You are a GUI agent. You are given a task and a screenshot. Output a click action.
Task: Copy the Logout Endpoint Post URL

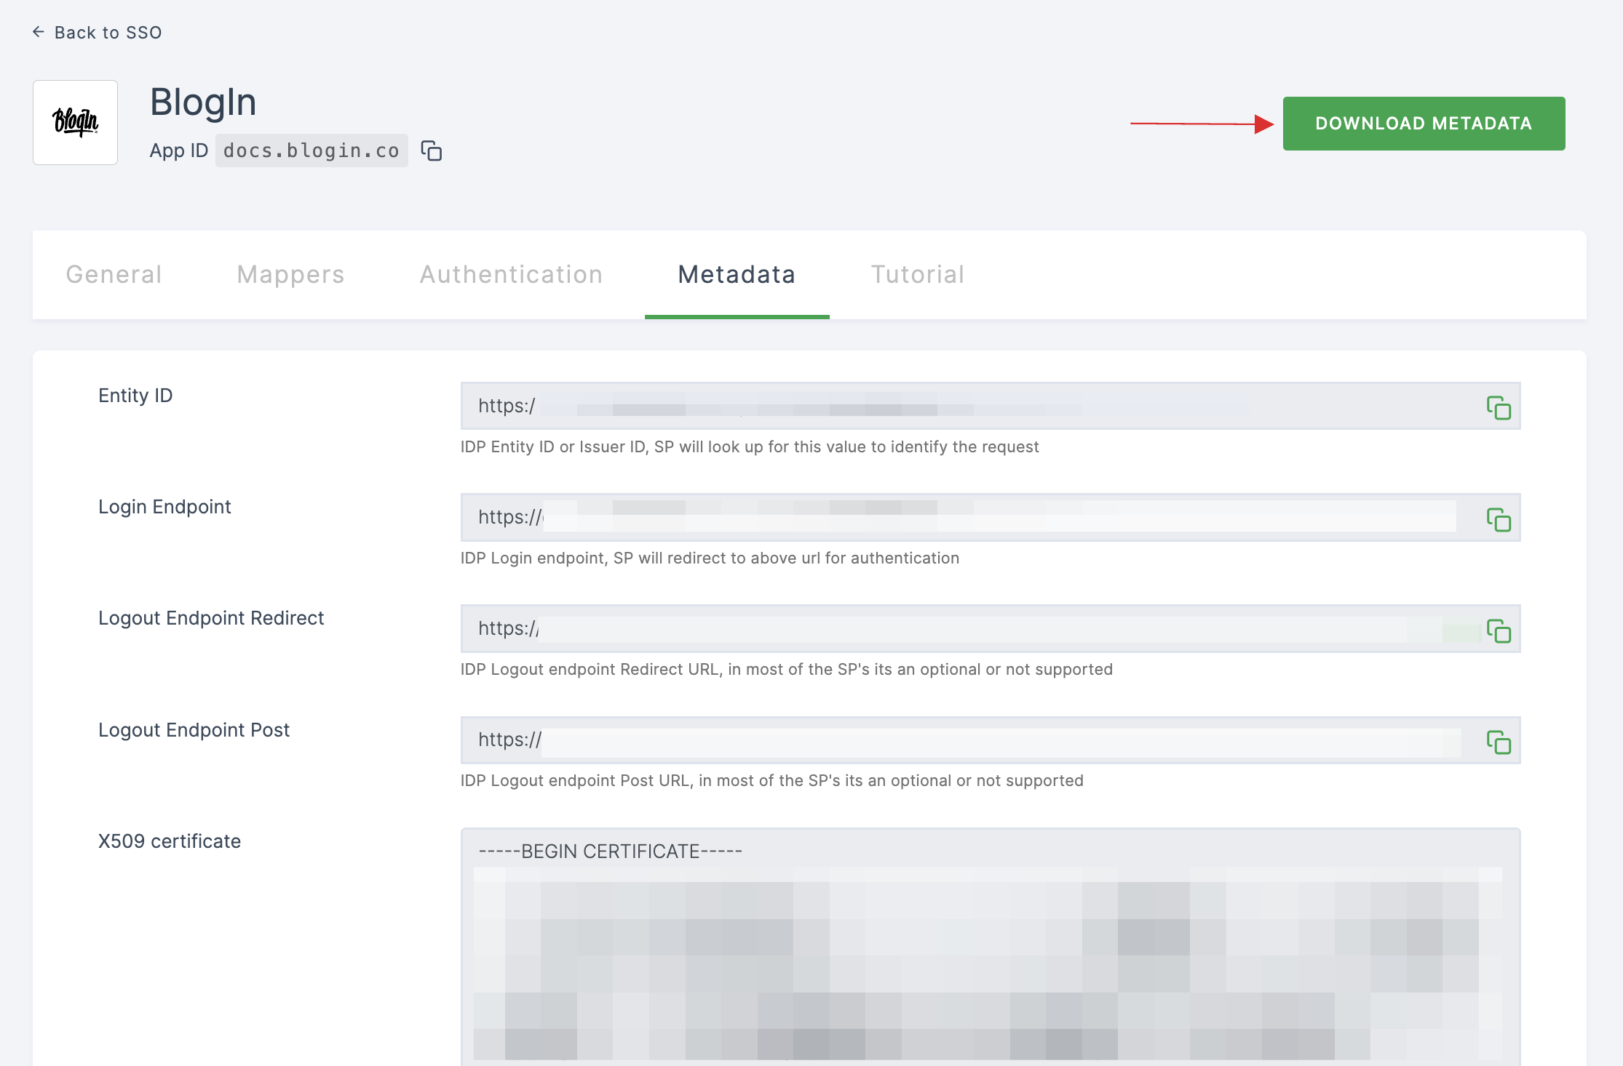point(1499,742)
